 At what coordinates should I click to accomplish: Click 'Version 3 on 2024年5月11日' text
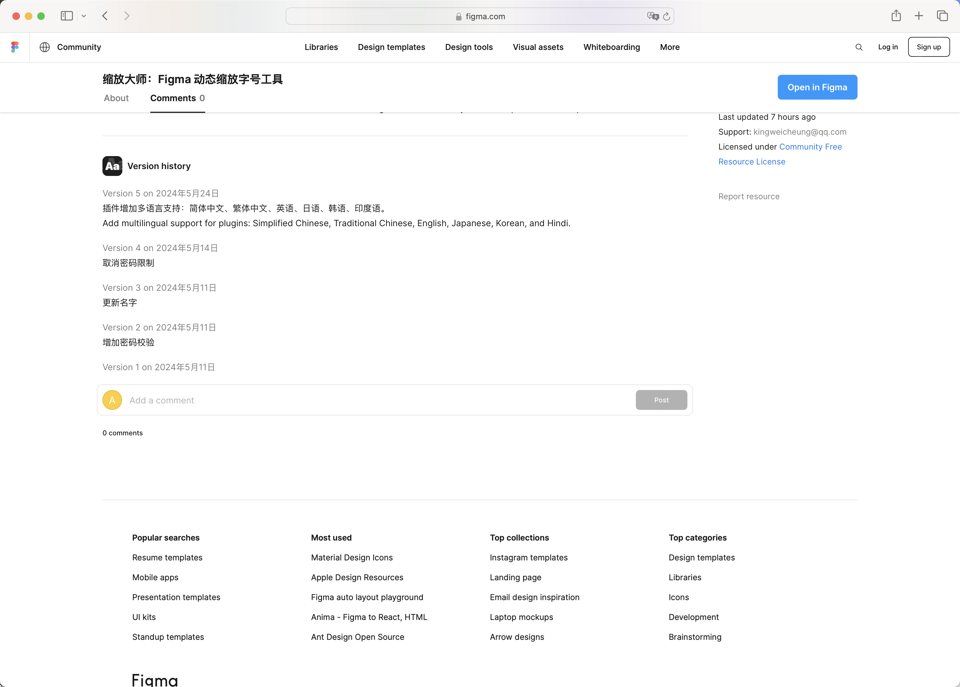click(160, 288)
